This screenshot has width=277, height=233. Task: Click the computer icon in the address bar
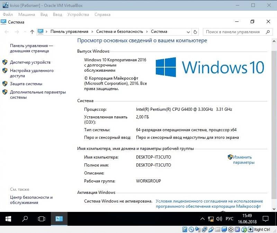pyautogui.click(x=41, y=32)
